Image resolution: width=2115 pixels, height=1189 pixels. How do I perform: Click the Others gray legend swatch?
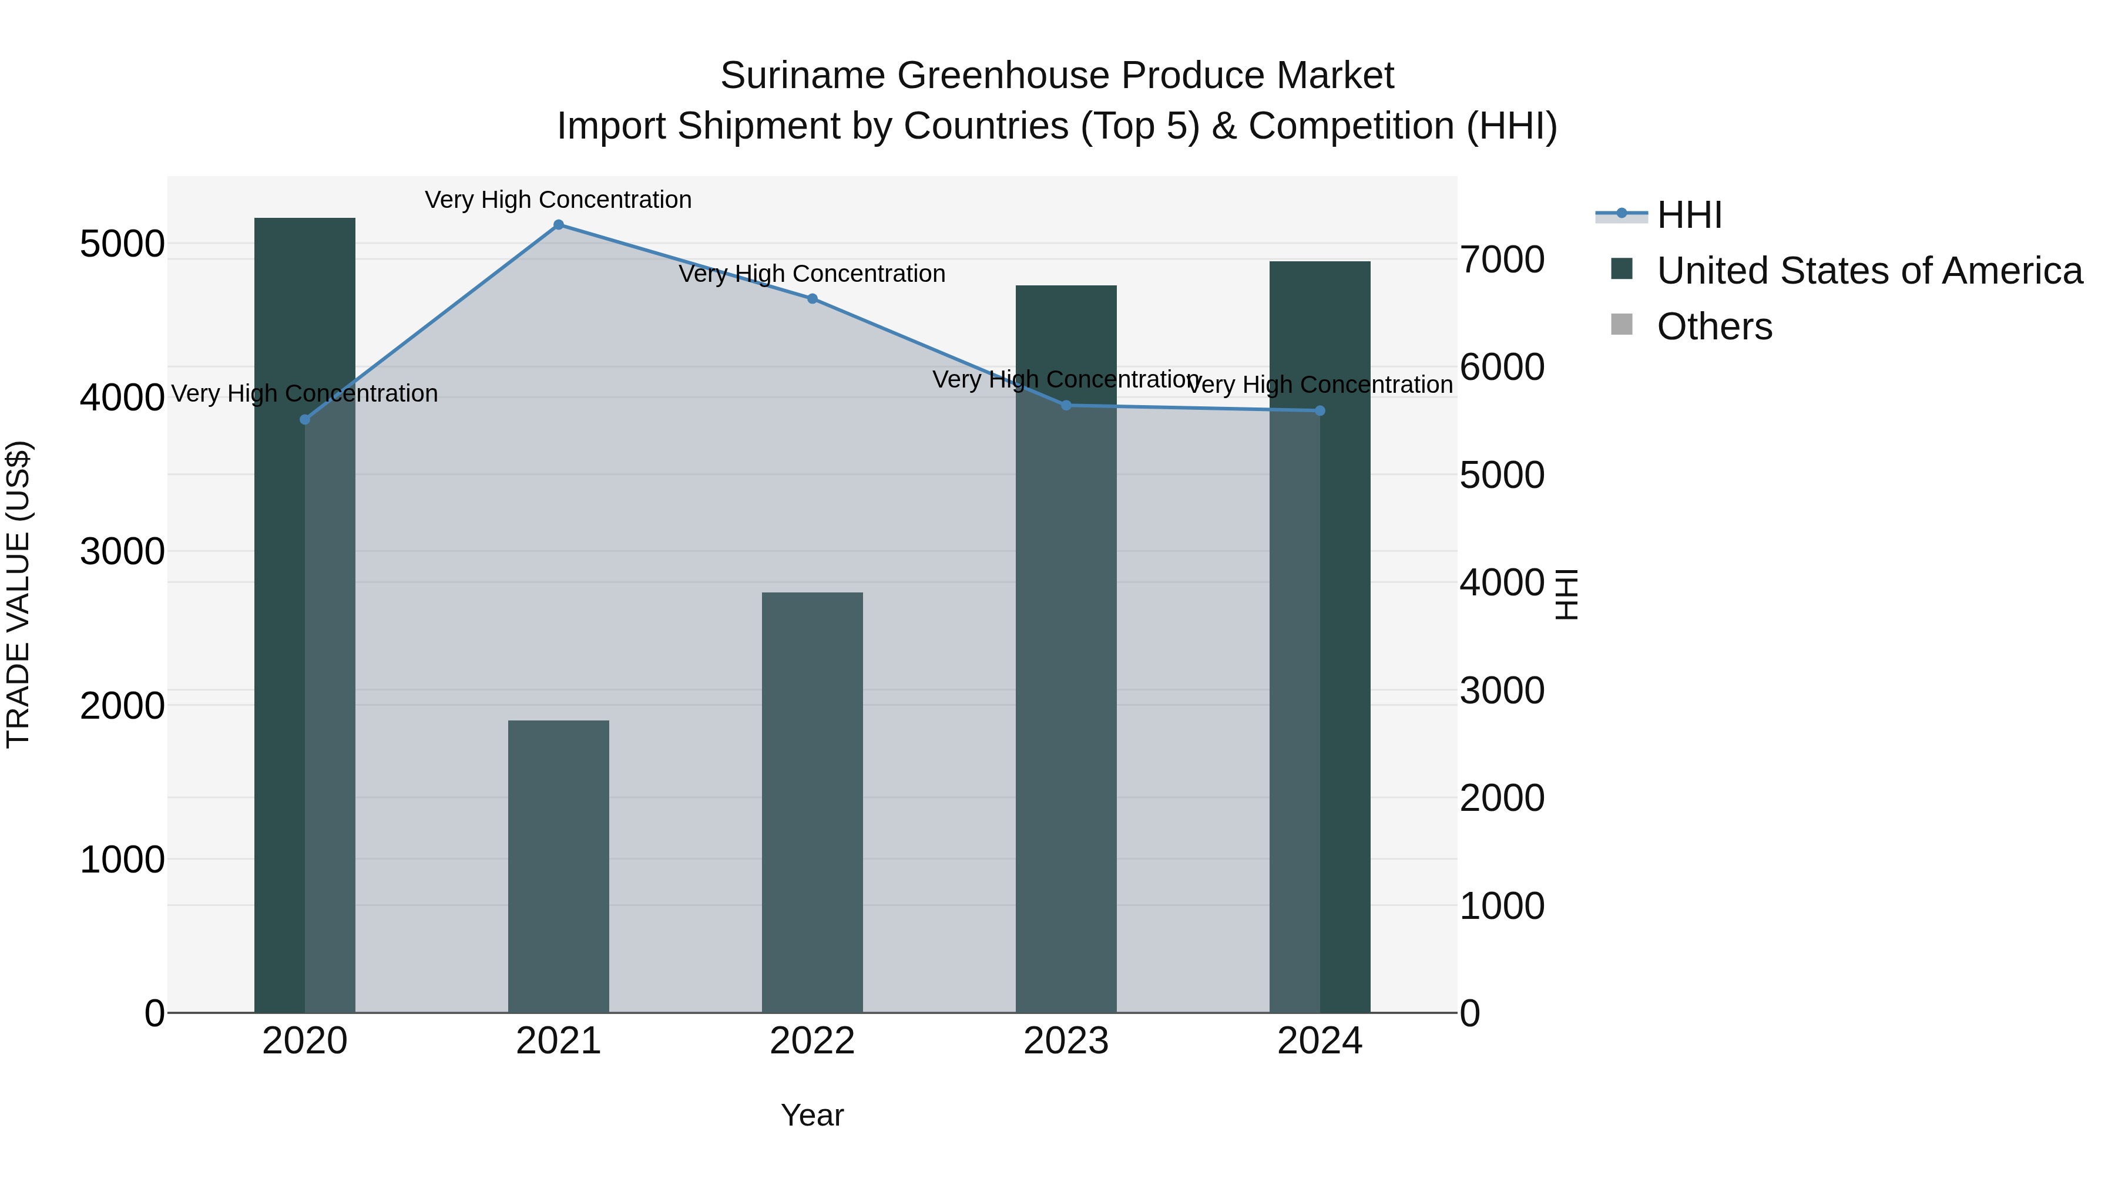1621,324
